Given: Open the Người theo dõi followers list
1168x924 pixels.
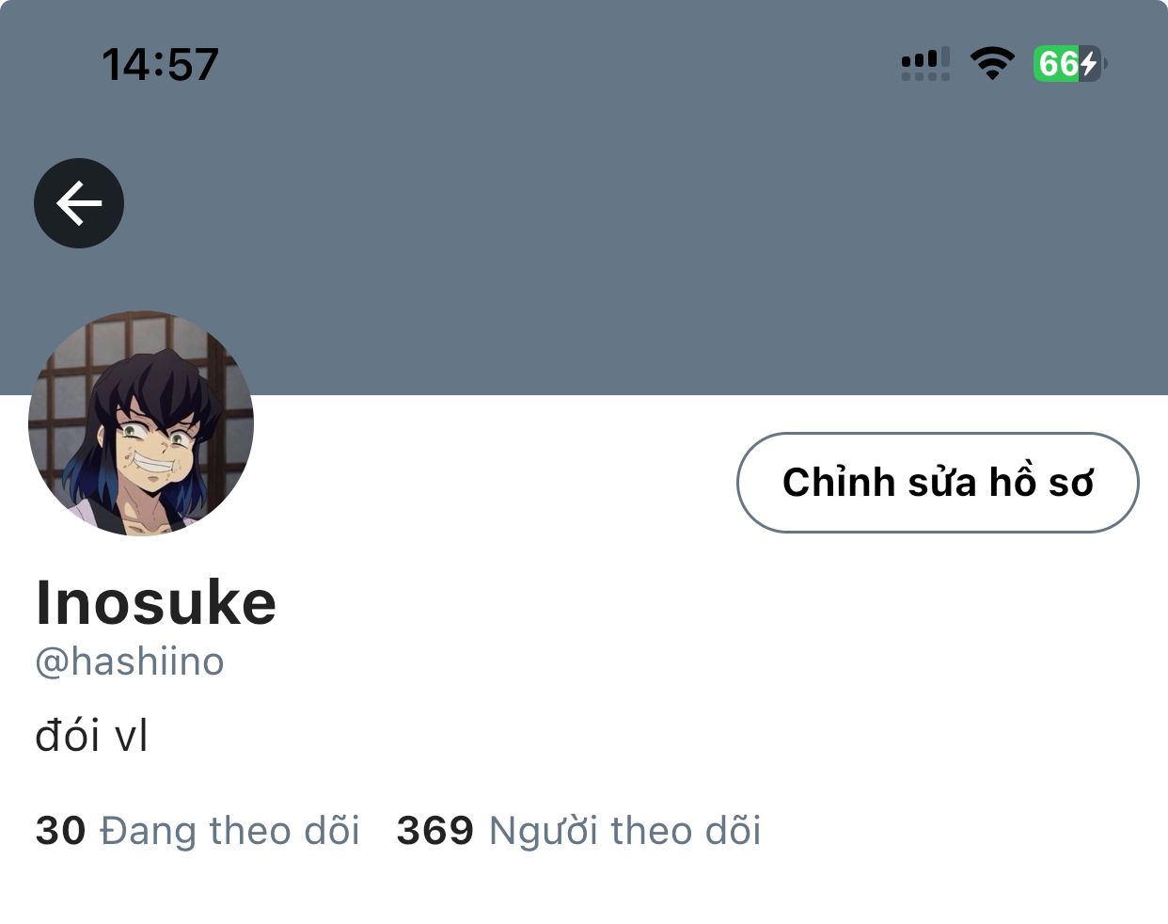Looking at the screenshot, I should [578, 831].
